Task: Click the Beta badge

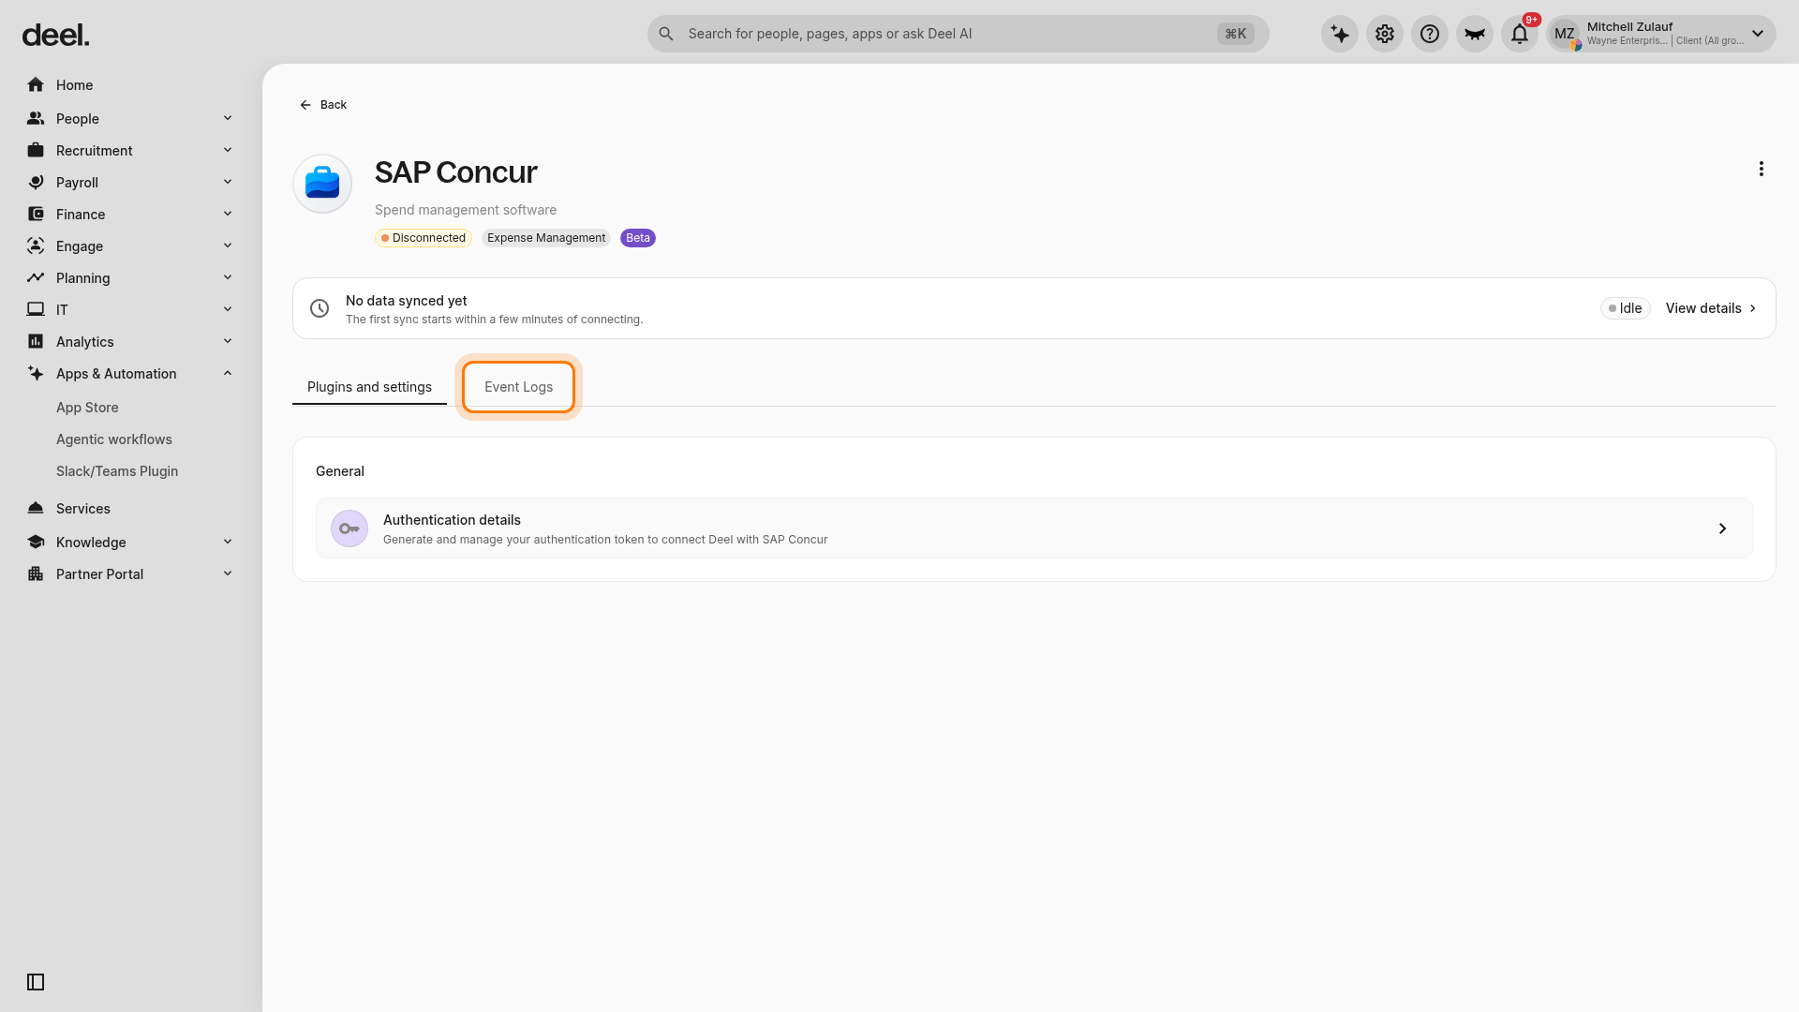Action: (638, 238)
